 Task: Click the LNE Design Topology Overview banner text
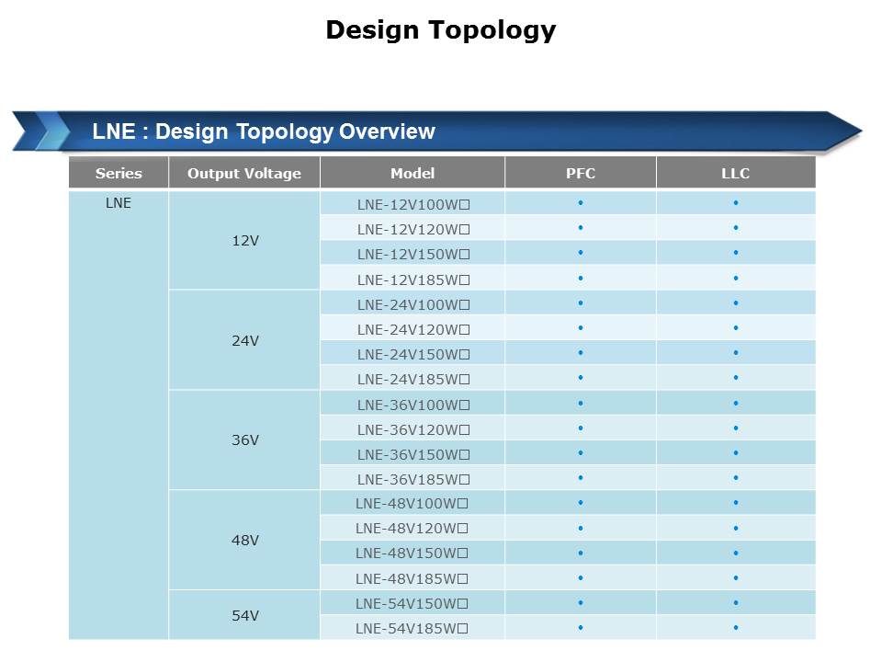pyautogui.click(x=264, y=131)
